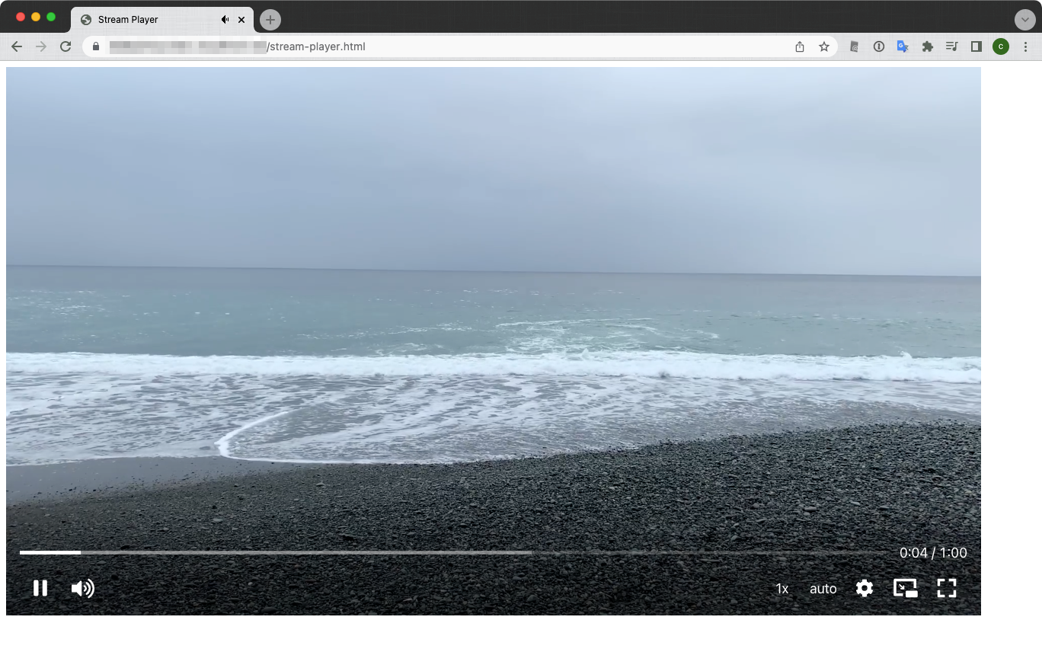Select the Stream Player tab
The width and height of the screenshot is (1042, 652).
pos(137,19)
